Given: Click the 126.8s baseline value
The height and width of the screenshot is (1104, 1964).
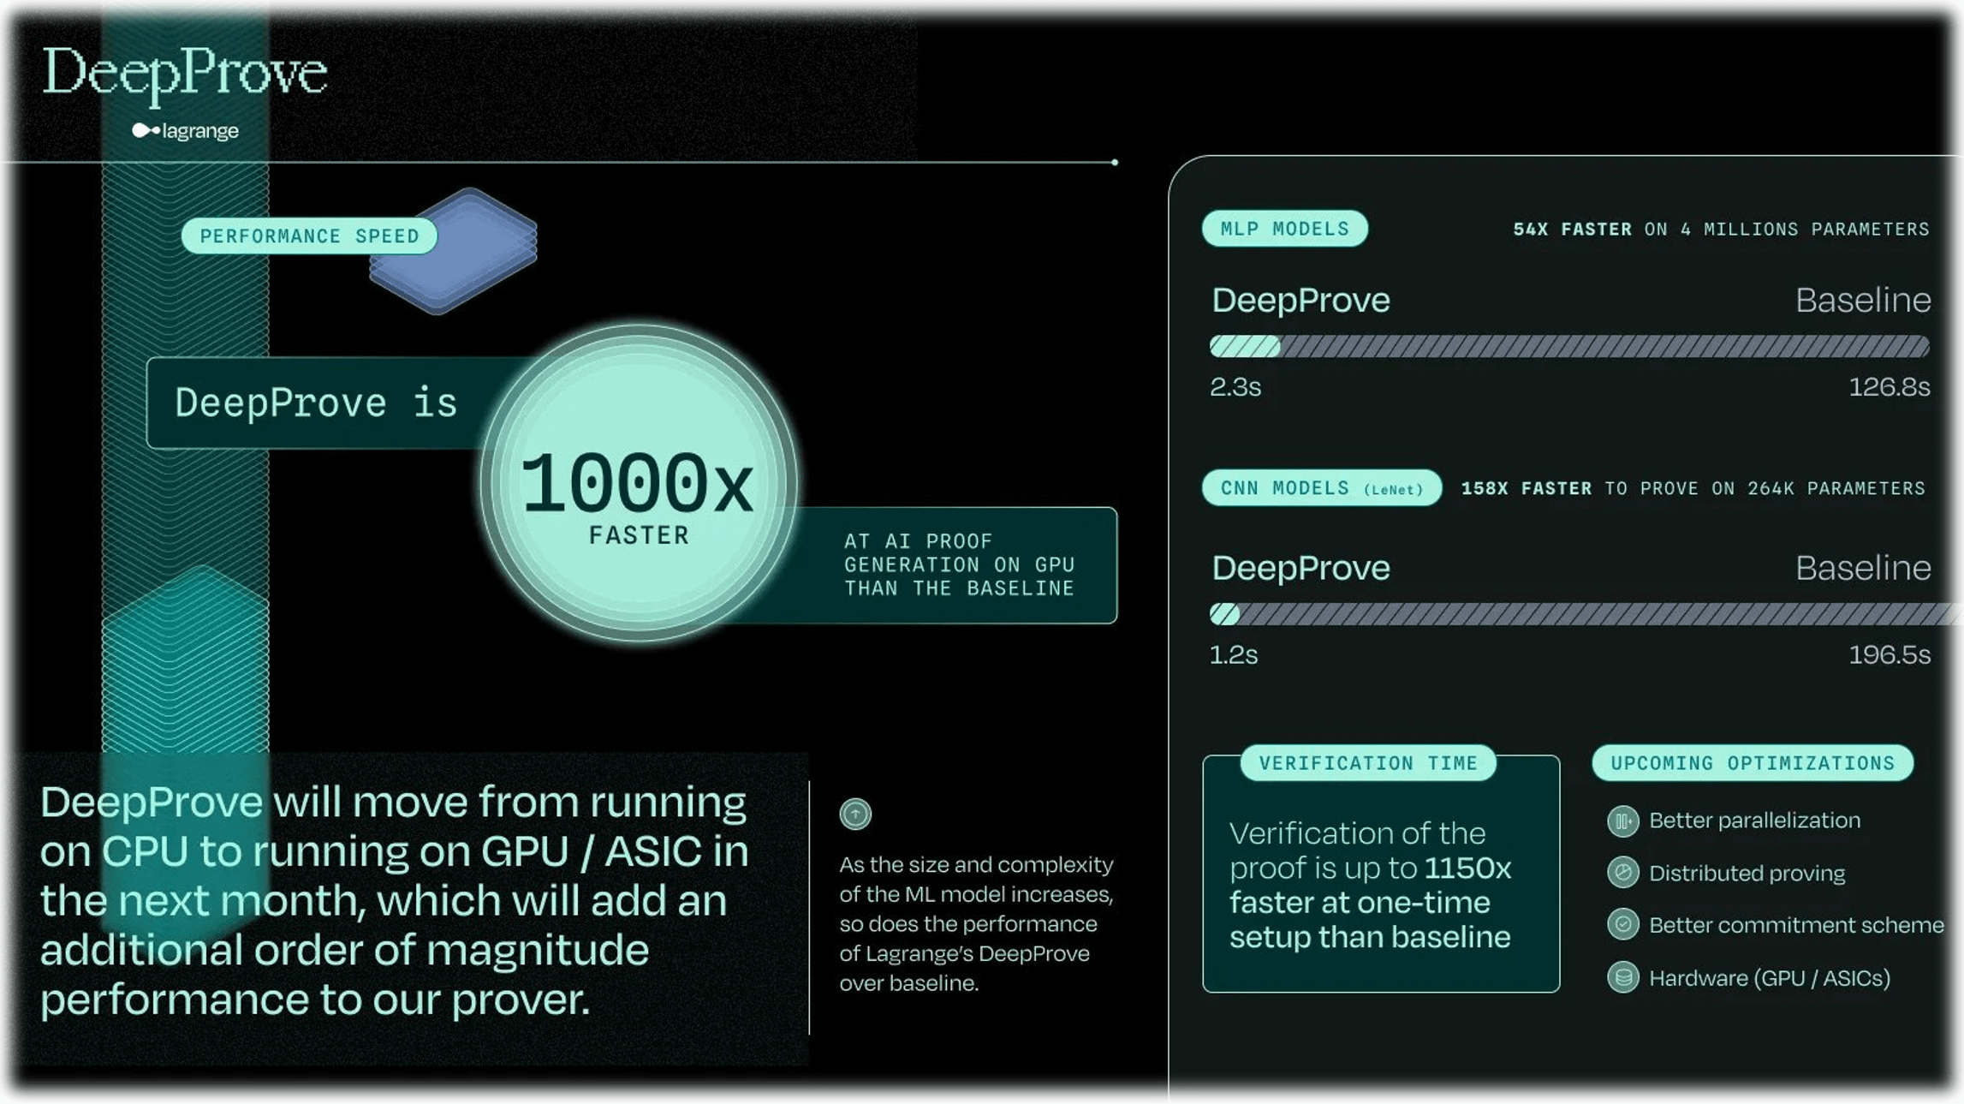Looking at the screenshot, I should point(1889,387).
